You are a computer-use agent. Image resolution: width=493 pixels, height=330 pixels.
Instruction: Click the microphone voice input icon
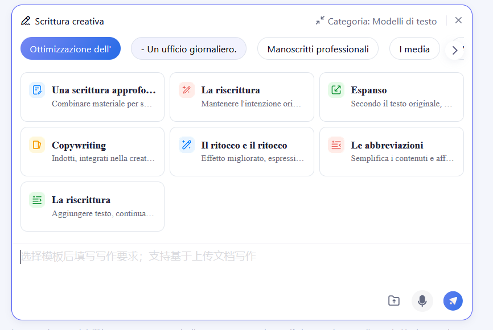(x=422, y=300)
